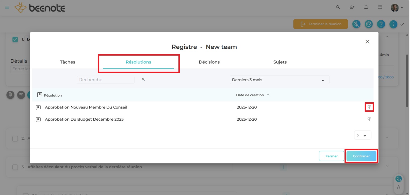Clear the search field with X icon

pyautogui.click(x=143, y=79)
